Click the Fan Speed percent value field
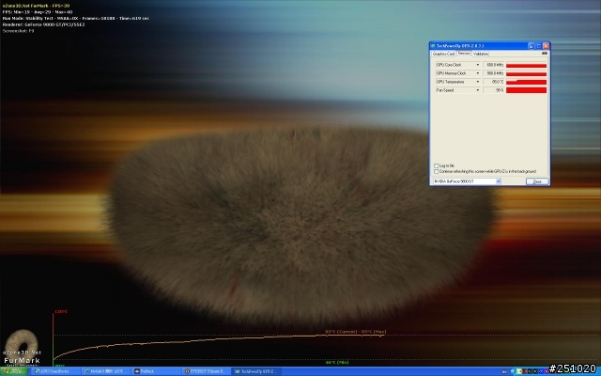Image resolution: width=601 pixels, height=376 pixels. point(493,90)
